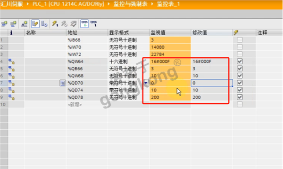The width and height of the screenshot is (283, 169).
Task: Click modify with trigger lightning-clock icon
Action: click(x=64, y=23)
